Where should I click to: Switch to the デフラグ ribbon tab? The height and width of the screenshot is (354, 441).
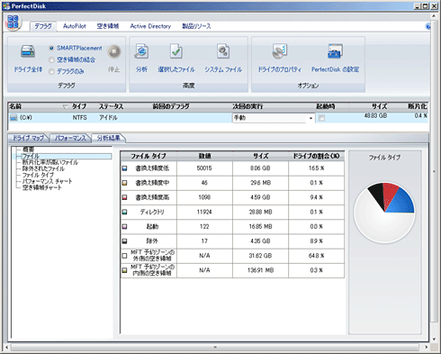pos(43,26)
